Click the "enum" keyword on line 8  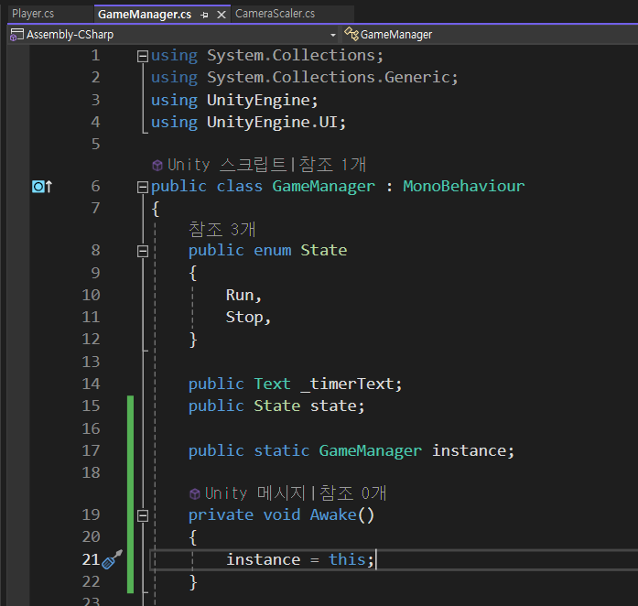[272, 250]
